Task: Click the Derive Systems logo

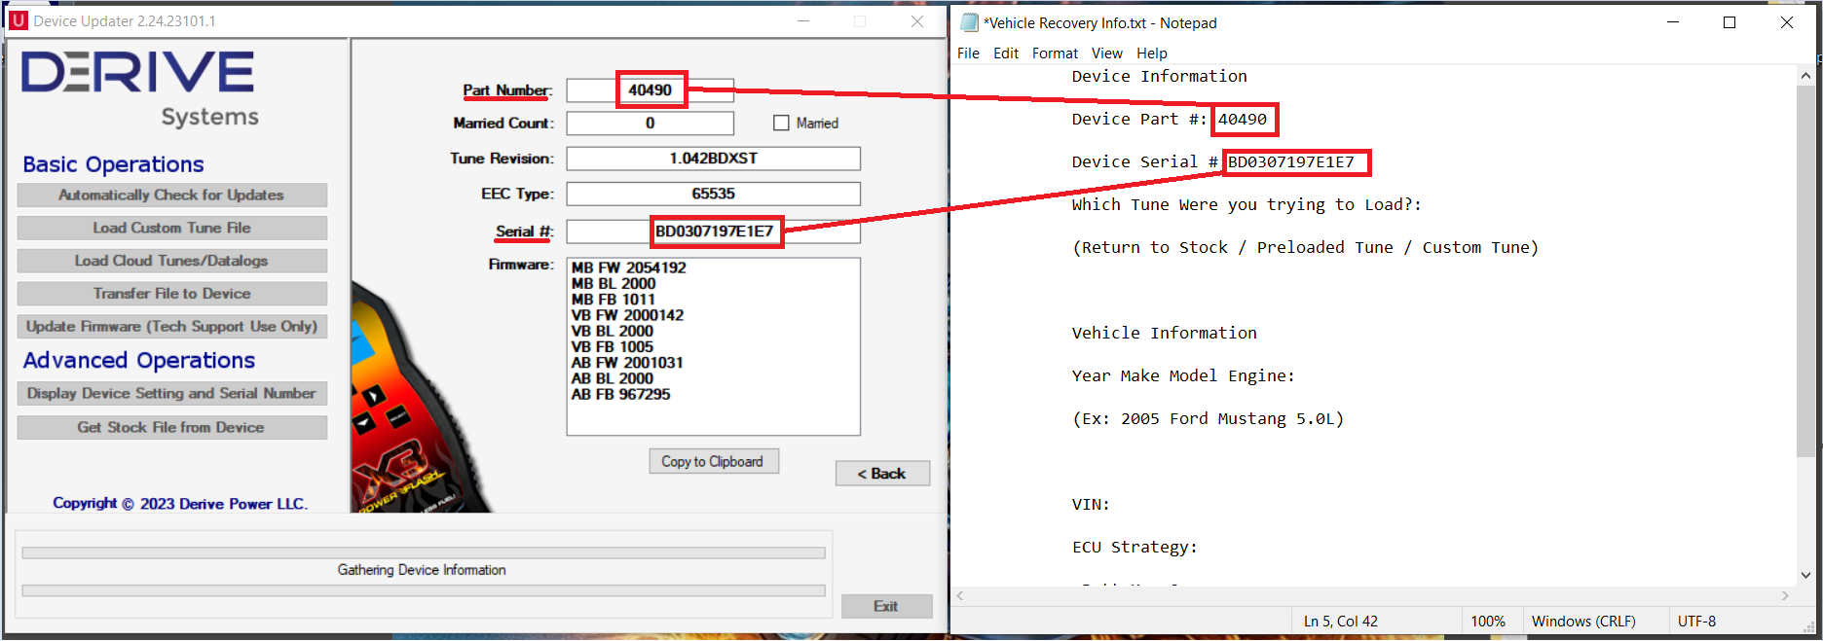Action: [139, 89]
